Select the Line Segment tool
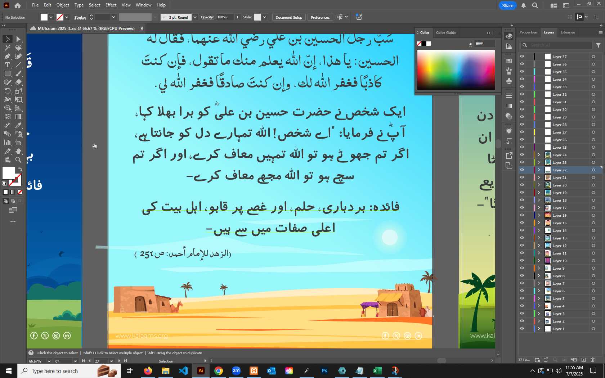 pyautogui.click(x=19, y=65)
